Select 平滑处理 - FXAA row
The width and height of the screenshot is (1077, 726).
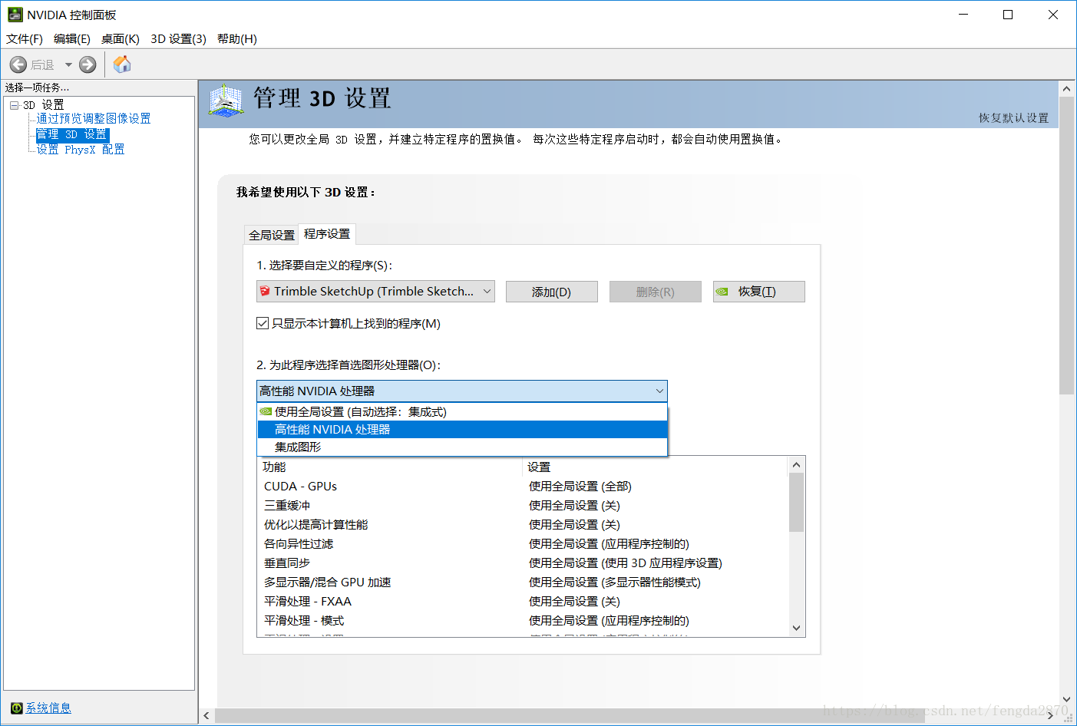click(523, 601)
